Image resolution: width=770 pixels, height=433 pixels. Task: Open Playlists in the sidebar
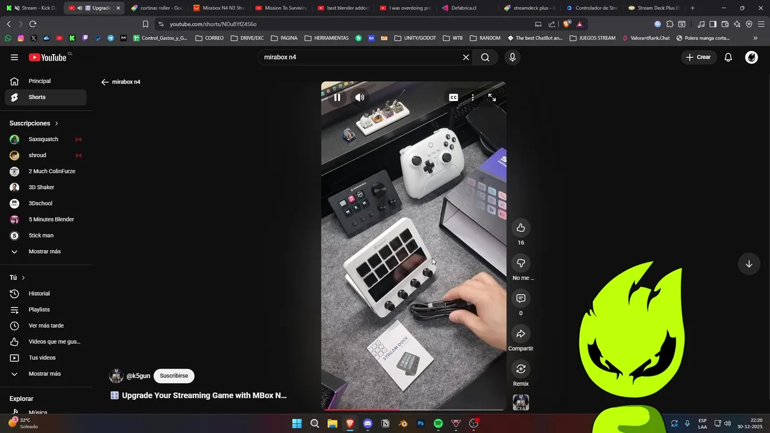[46, 310]
